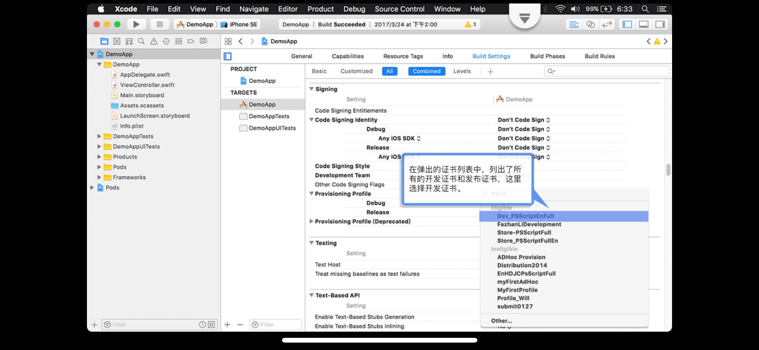This screenshot has height=350, width=759.
Task: Add a new target with plus button
Action: click(x=227, y=324)
